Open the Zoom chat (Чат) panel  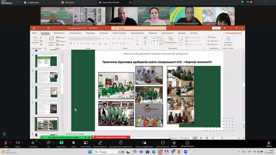coord(48,143)
